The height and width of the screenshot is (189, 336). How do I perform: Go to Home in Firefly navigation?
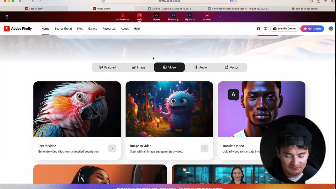(45, 29)
